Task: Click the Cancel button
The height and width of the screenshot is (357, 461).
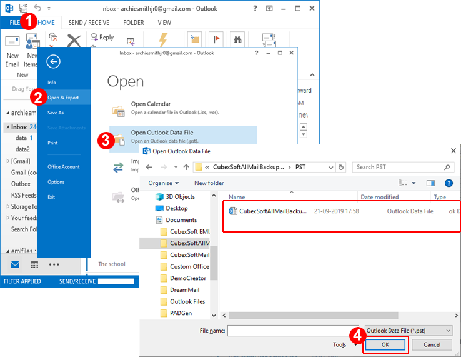Action: (432, 344)
